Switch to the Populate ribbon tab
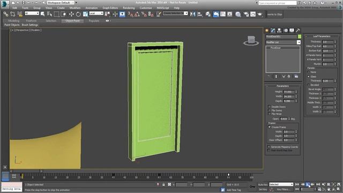The height and width of the screenshot is (193, 343). click(94, 21)
